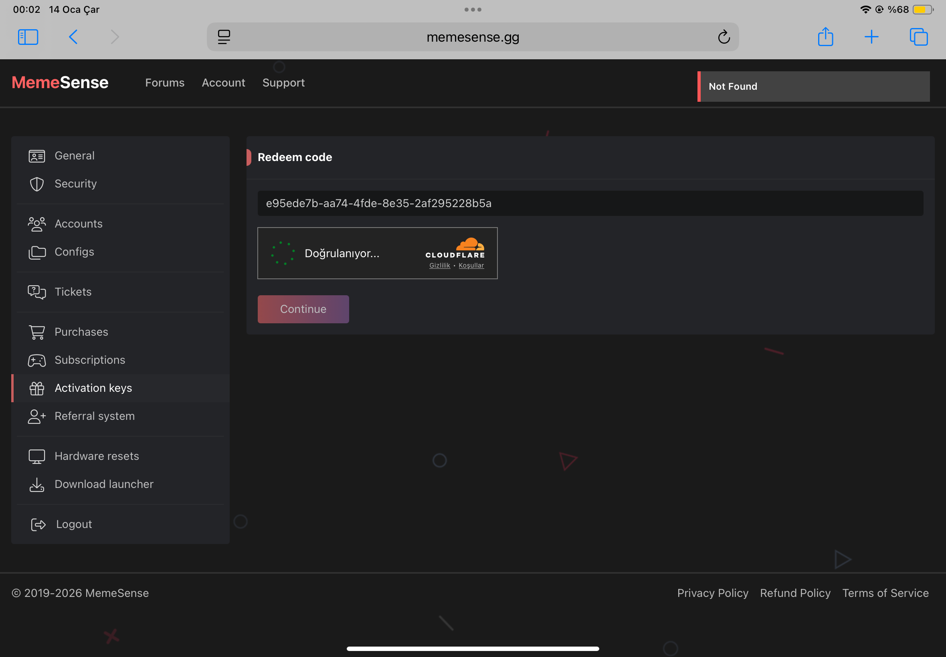
Task: Open the Safari share sheet icon
Action: (x=825, y=36)
